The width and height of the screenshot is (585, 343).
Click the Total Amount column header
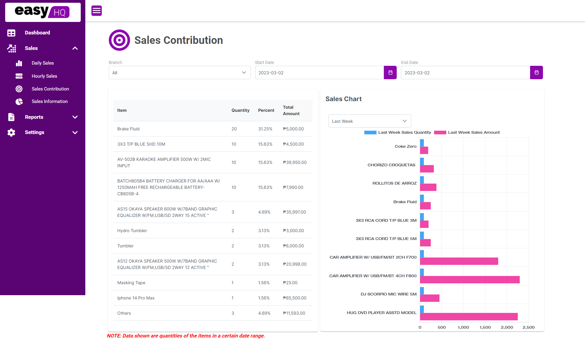(x=291, y=110)
